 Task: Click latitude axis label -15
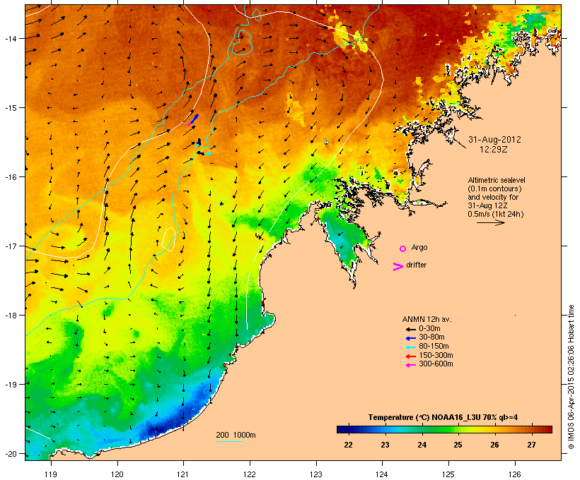11,108
